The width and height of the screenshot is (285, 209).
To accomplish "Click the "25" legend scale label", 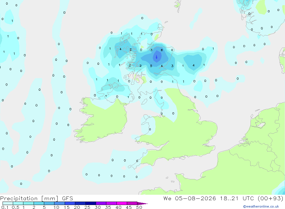I will (87, 207).
